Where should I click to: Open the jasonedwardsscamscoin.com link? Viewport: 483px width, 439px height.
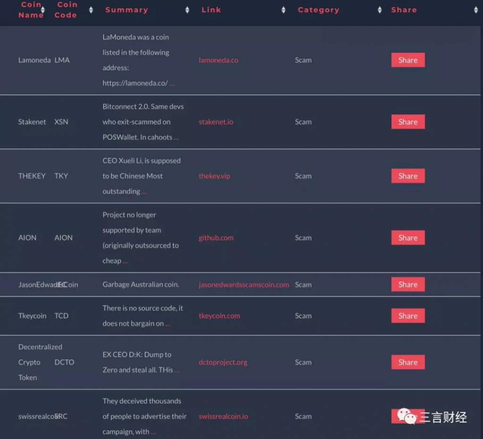coord(244,284)
